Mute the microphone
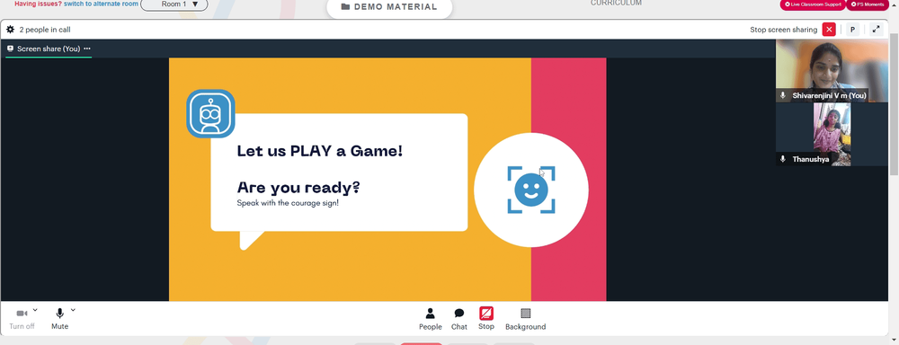 pos(59,319)
